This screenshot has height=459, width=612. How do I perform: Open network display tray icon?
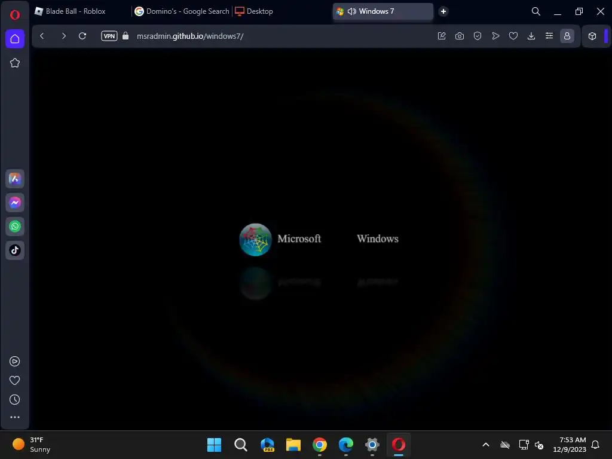tap(524, 445)
